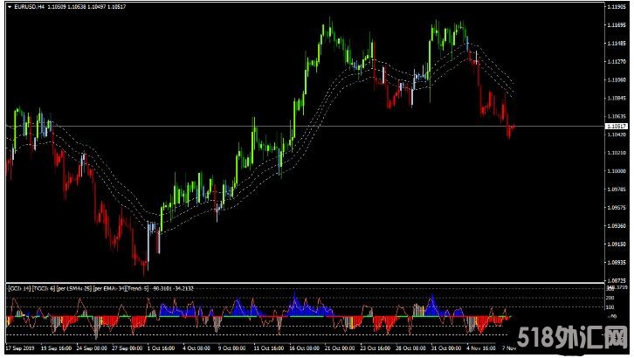
Task: Click the 1.11905 price axis label
Action: pyautogui.click(x=617, y=7)
